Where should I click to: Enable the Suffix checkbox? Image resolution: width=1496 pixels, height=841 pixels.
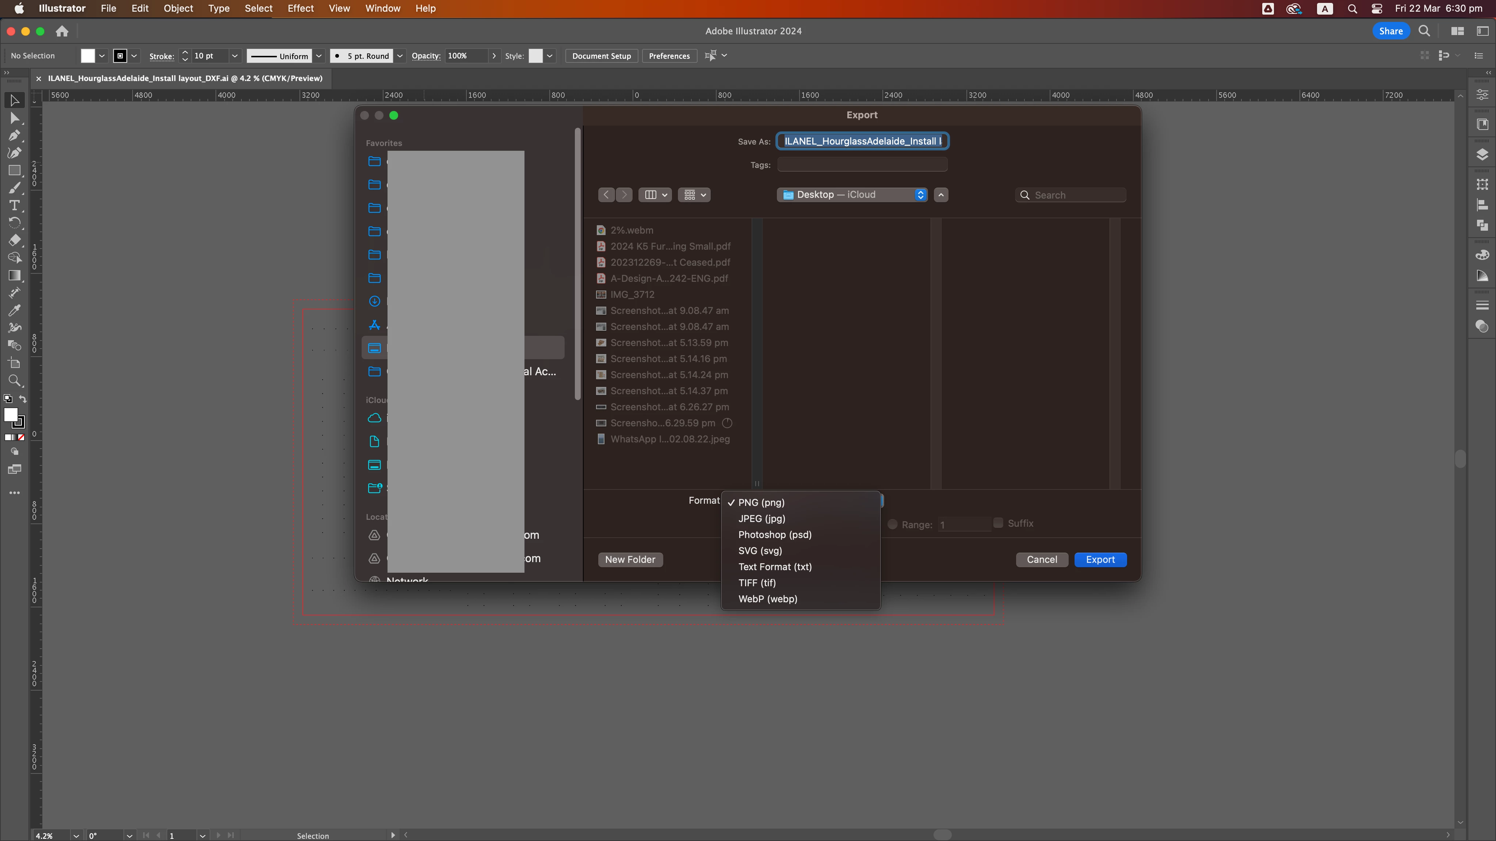coord(998,523)
